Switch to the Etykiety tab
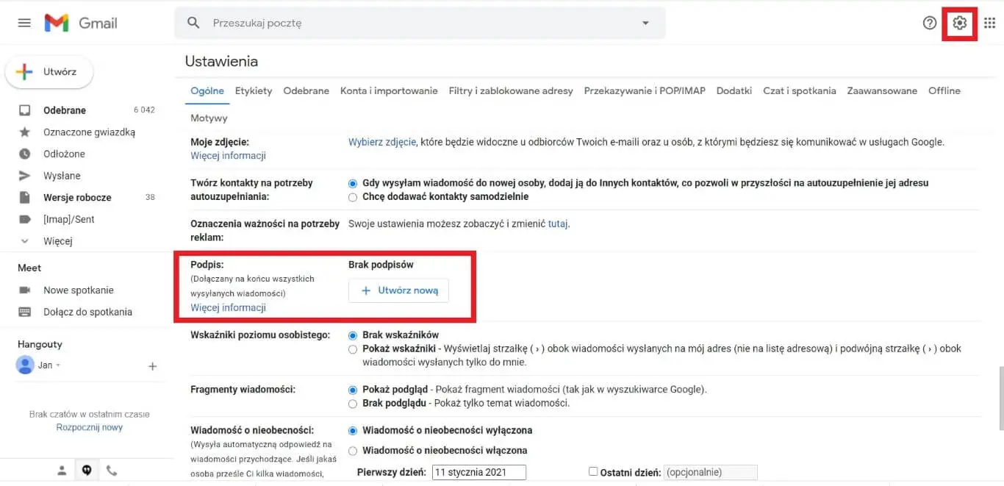This screenshot has height=486, width=1004. coord(254,90)
